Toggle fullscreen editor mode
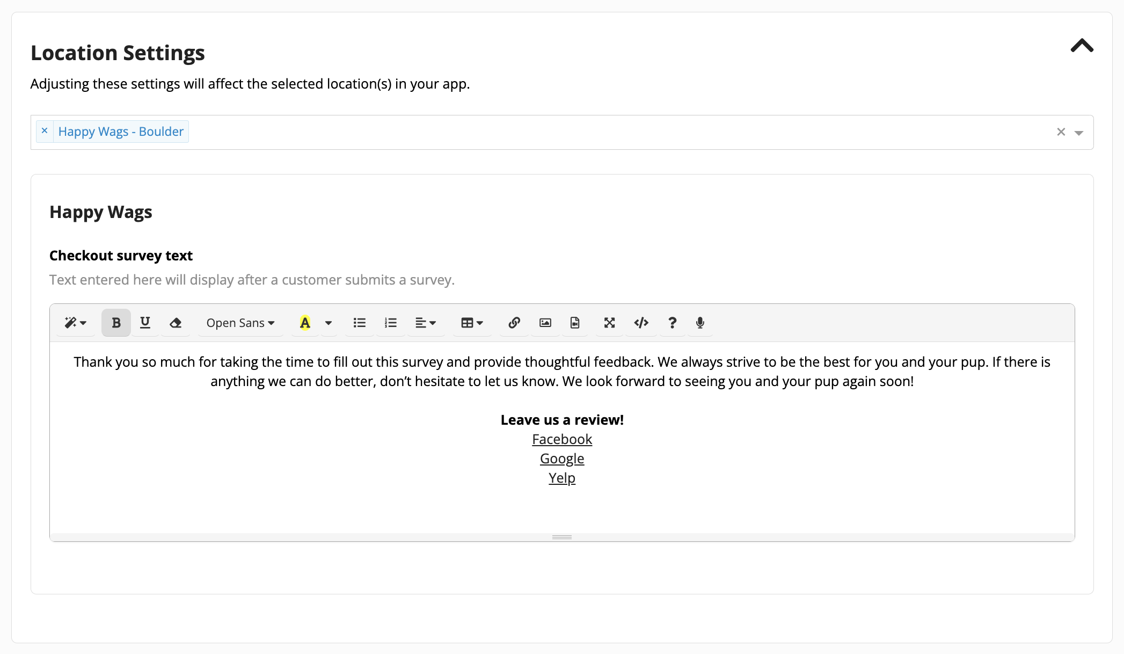The image size is (1124, 654). [609, 323]
